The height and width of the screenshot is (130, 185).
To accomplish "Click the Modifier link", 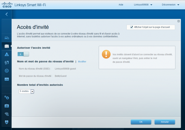I will point(82,61).
